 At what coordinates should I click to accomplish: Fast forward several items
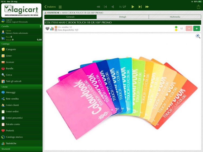tap(147, 7)
